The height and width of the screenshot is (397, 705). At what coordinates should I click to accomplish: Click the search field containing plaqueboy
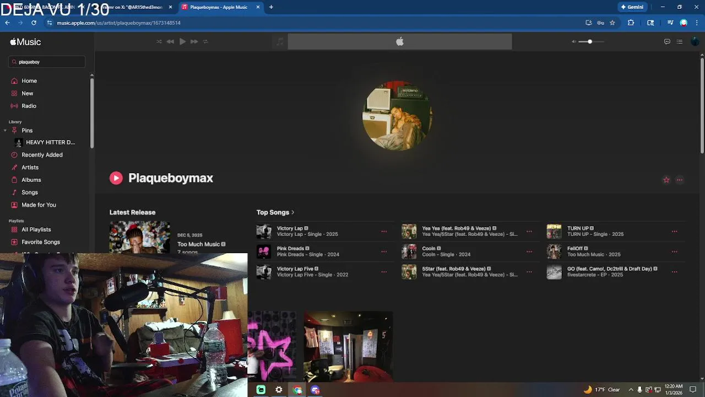coord(47,62)
